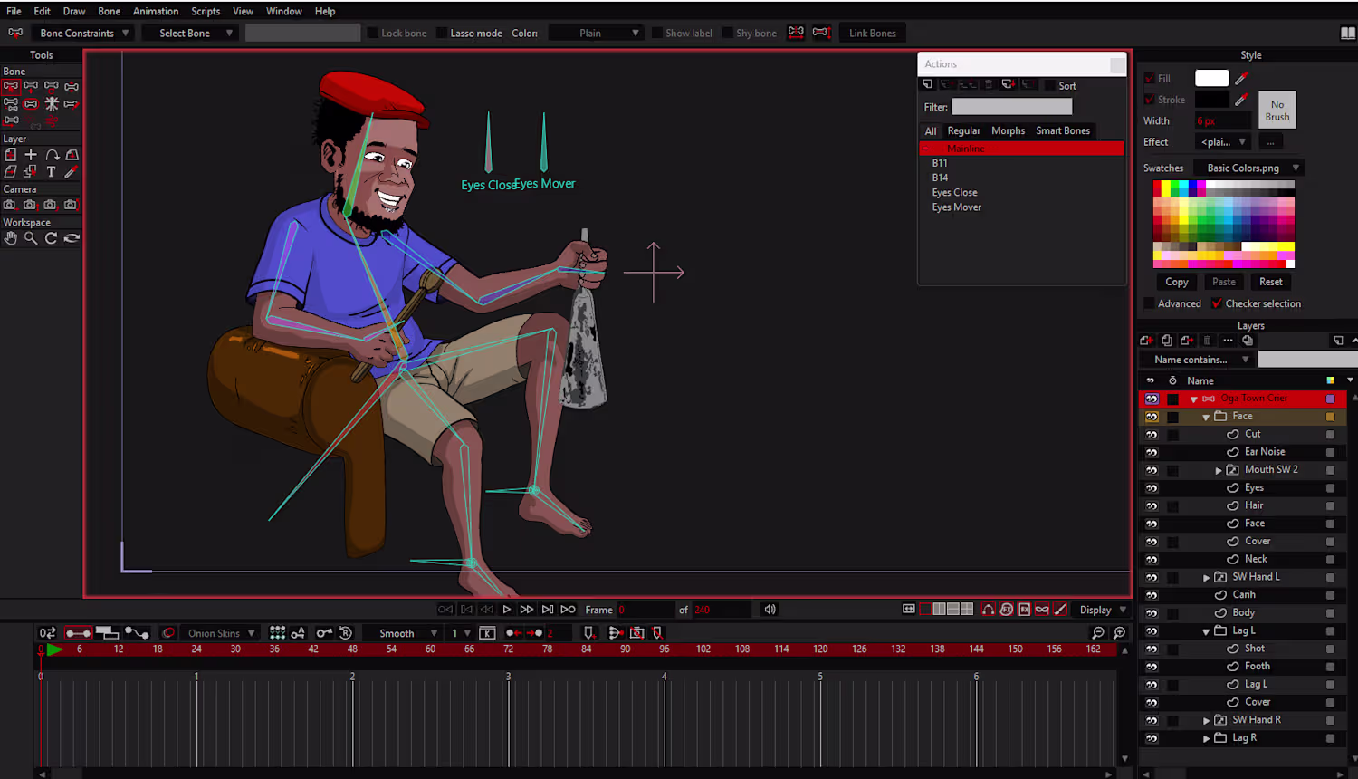
Task: Open the File menu
Action: point(14,11)
